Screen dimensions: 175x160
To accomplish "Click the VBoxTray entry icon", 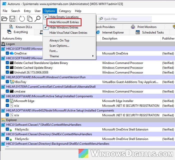I will coord(11,82).
